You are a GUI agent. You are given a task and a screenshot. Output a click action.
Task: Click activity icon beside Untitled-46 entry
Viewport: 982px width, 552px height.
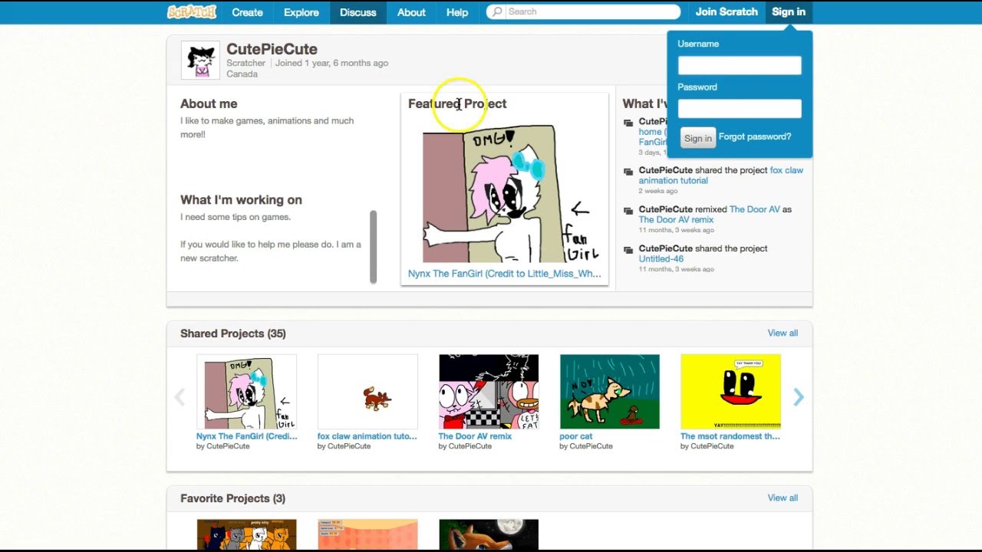(x=628, y=250)
